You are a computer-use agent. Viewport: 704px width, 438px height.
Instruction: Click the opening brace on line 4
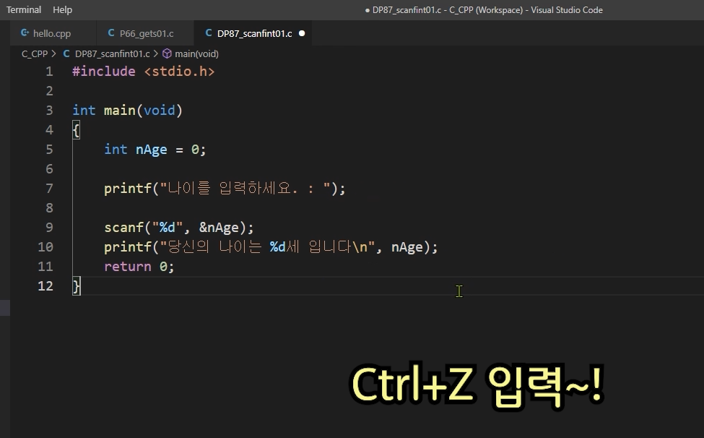pyautogui.click(x=76, y=130)
